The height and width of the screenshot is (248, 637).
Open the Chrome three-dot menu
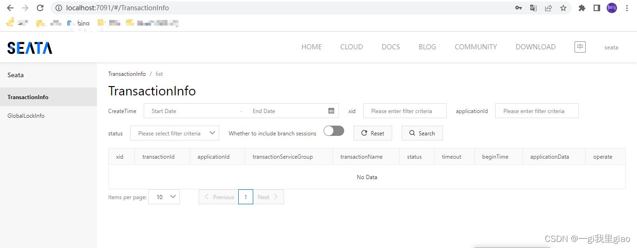pyautogui.click(x=627, y=8)
